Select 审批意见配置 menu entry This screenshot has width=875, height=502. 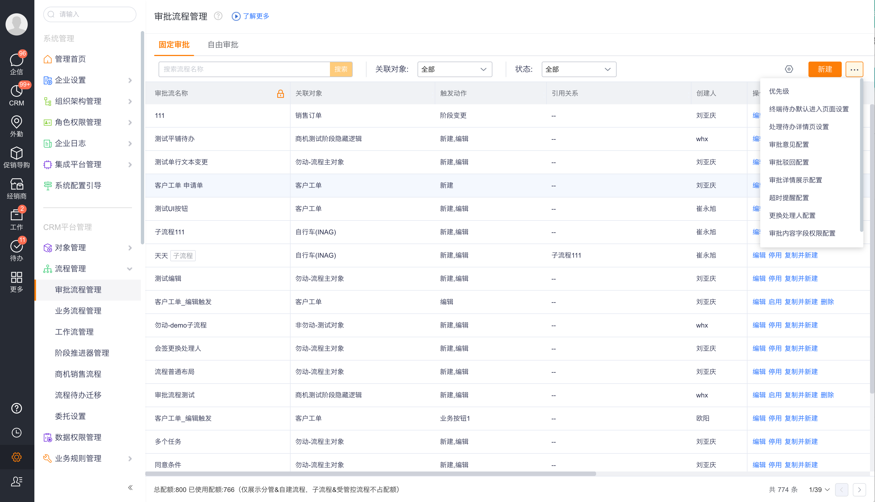(789, 144)
